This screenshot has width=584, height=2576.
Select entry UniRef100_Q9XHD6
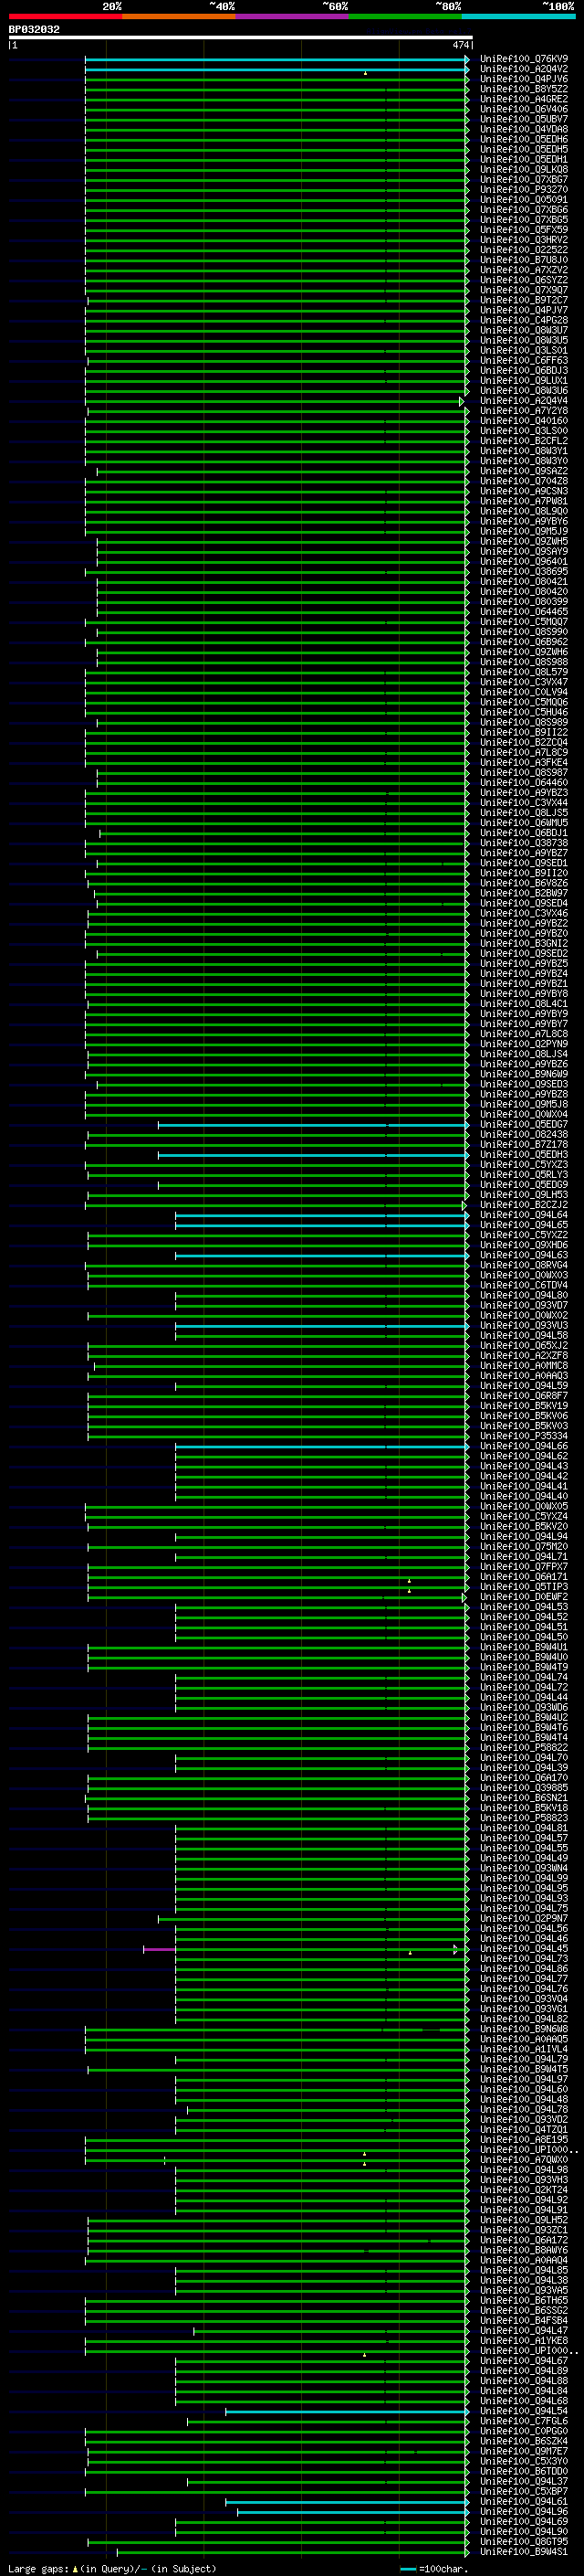tap(523, 1245)
